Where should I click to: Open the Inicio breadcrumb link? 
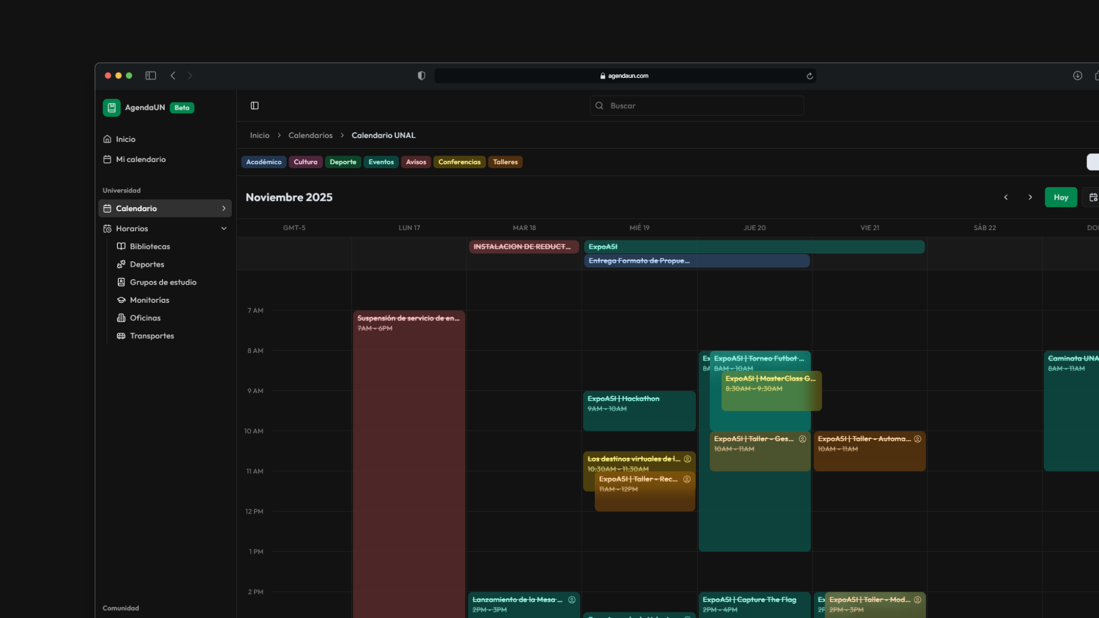pos(259,135)
